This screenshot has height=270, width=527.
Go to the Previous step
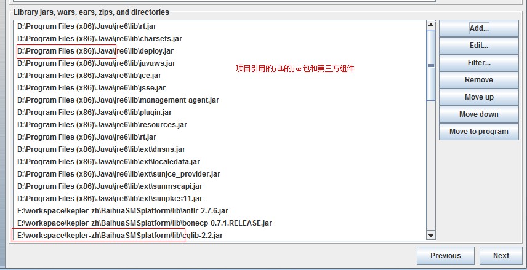coord(446,256)
